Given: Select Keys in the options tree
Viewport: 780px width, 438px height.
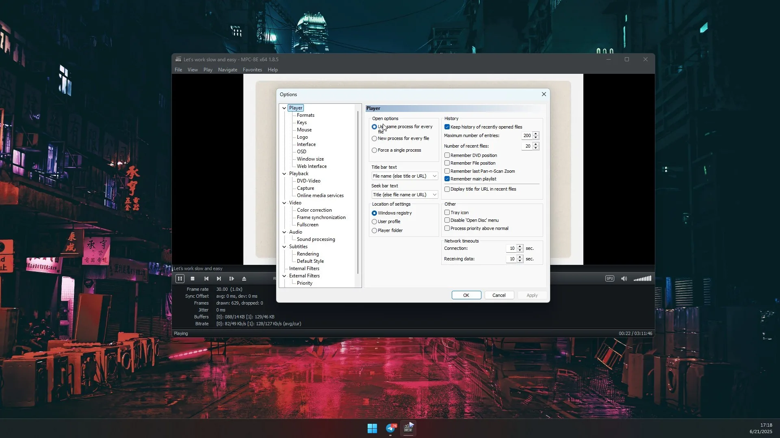Looking at the screenshot, I should (302, 122).
